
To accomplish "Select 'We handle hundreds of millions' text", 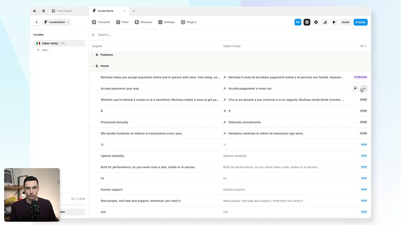I will (142, 133).
